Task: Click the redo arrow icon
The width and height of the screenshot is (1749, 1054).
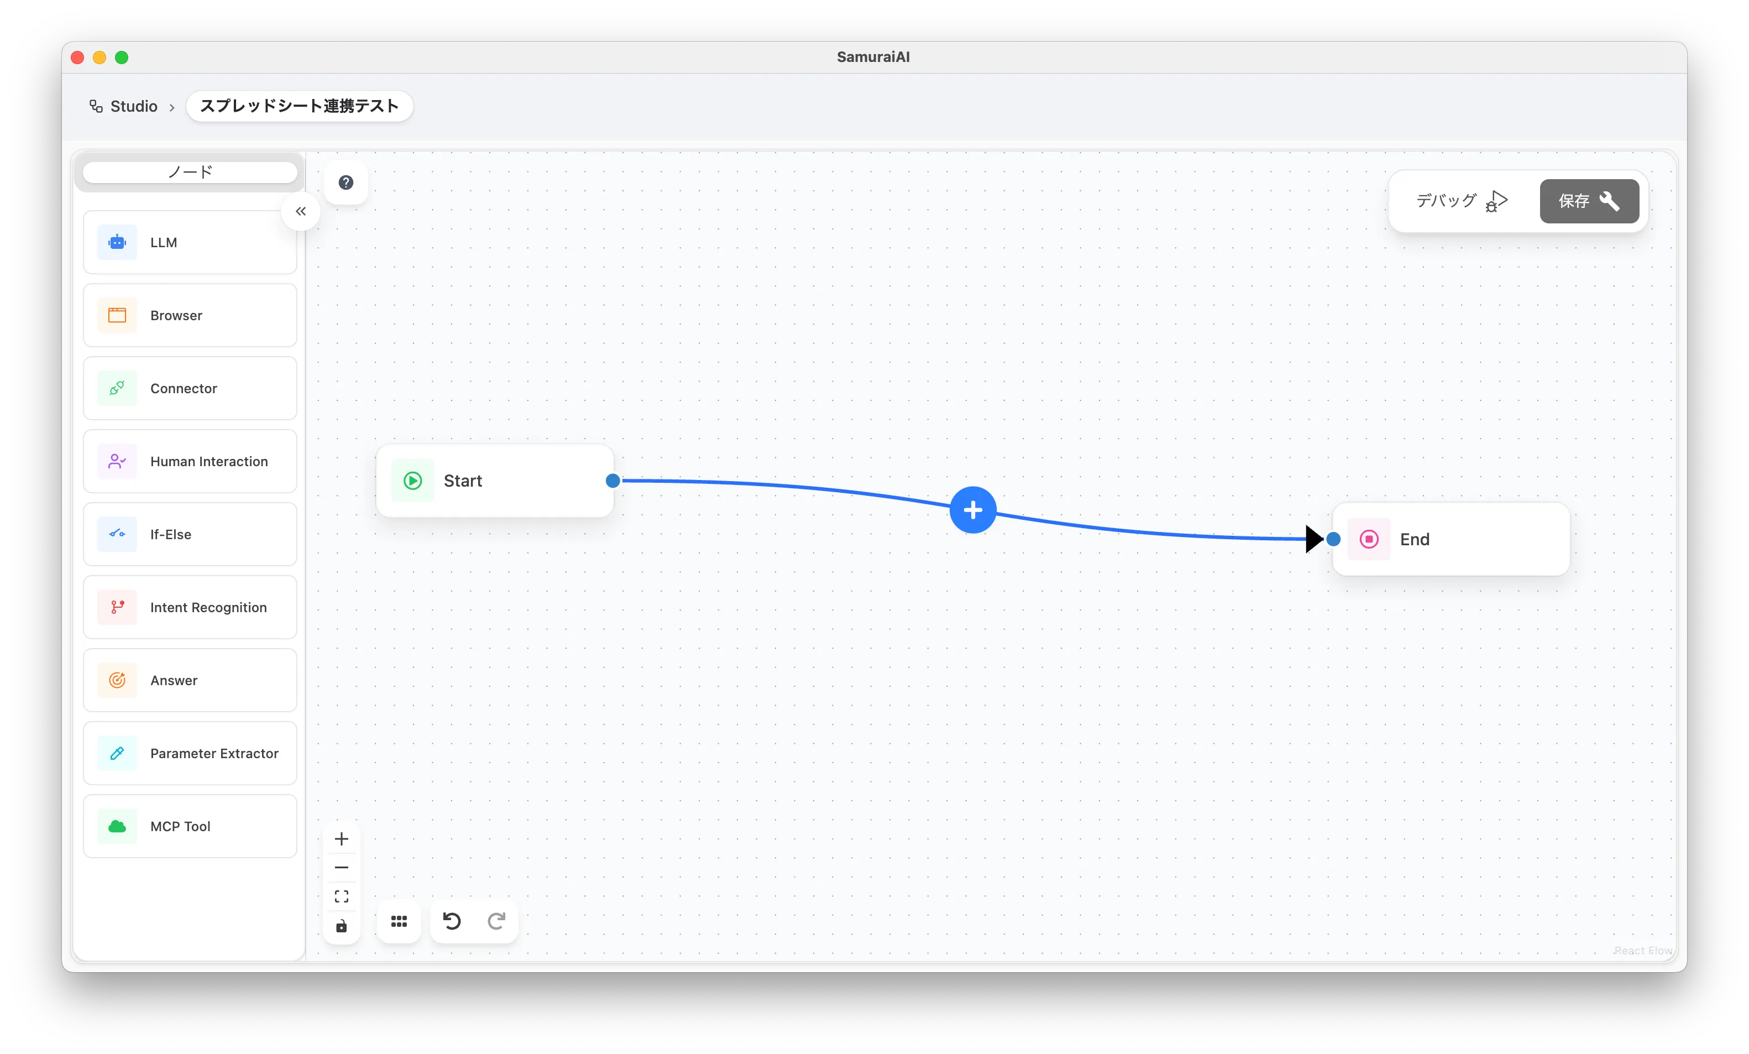Action: pos(496,921)
